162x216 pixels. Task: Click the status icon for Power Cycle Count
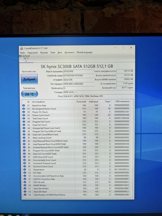pos(24,115)
